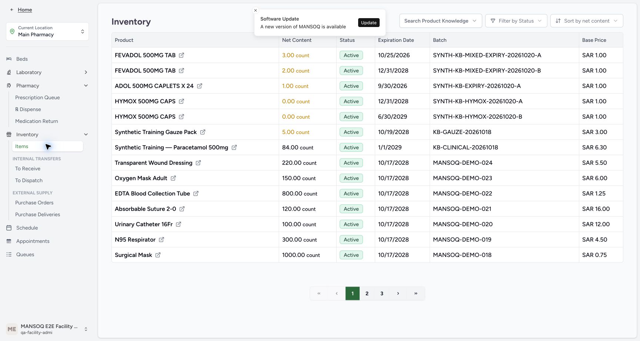The image size is (640, 341).
Task: Open the Search Product Knowledge dropdown
Action: pyautogui.click(x=440, y=21)
